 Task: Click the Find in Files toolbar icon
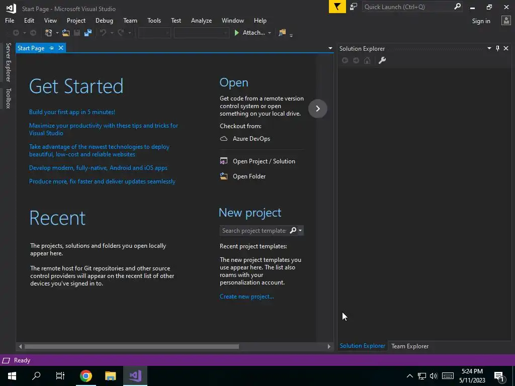coord(282,33)
